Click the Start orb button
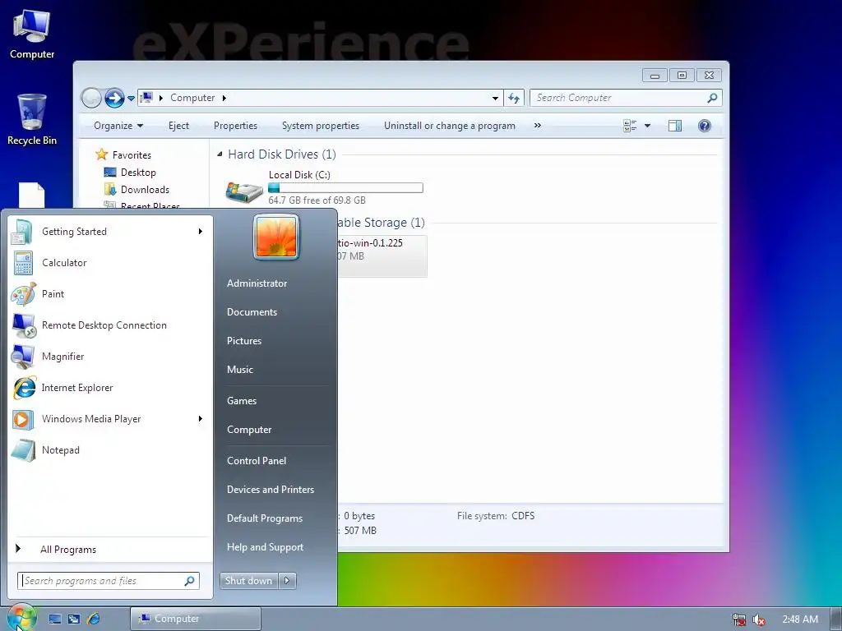Screen dimensions: 842x631 (21, 618)
